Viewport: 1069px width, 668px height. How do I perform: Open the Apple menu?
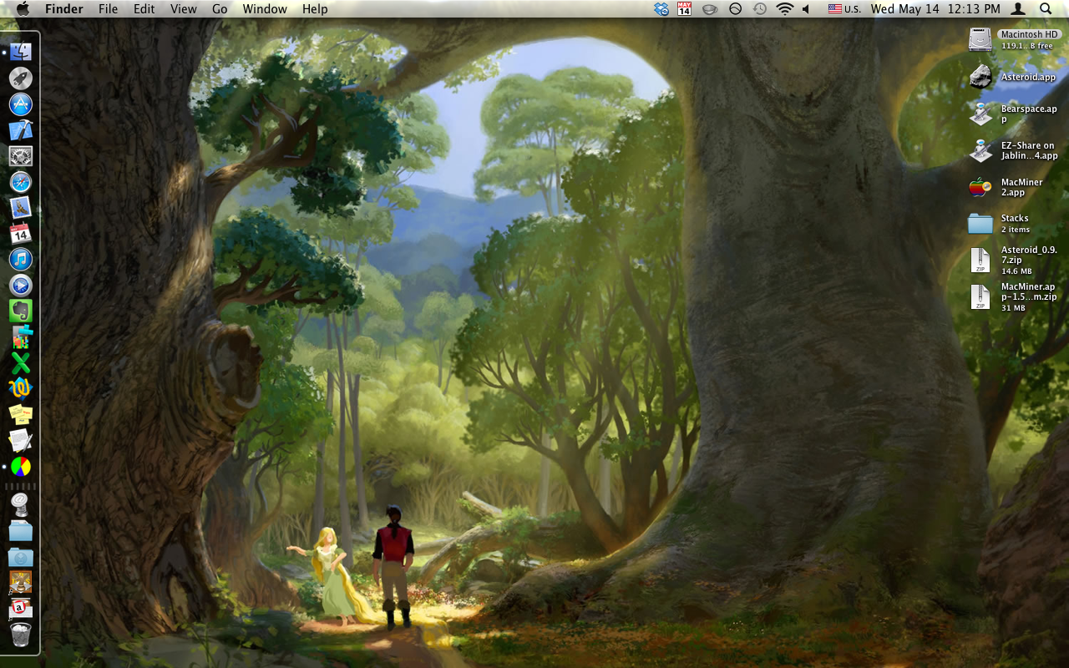[x=22, y=8]
